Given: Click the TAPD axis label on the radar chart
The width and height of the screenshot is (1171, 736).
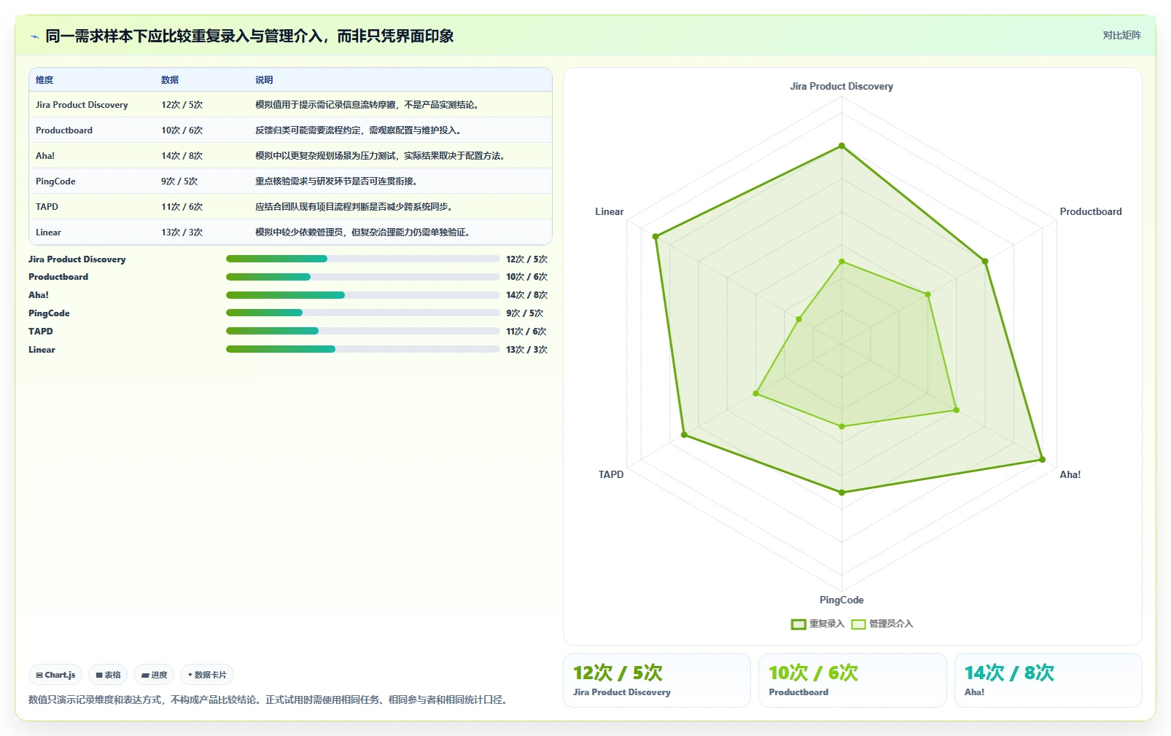Looking at the screenshot, I should (x=611, y=474).
